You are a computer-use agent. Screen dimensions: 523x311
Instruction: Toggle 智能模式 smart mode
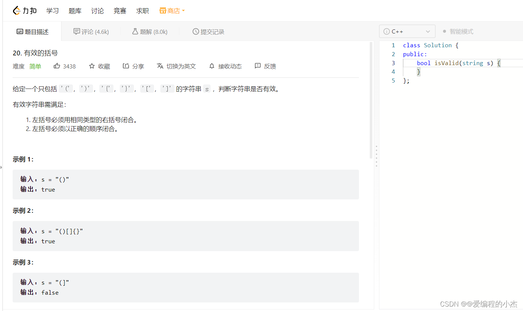click(x=458, y=32)
